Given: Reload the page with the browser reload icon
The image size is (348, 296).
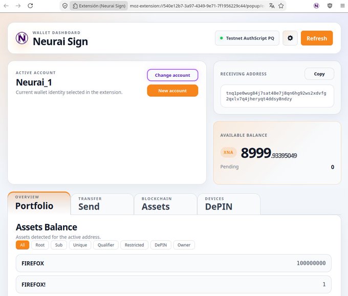Looking at the screenshot, I should 30,6.
